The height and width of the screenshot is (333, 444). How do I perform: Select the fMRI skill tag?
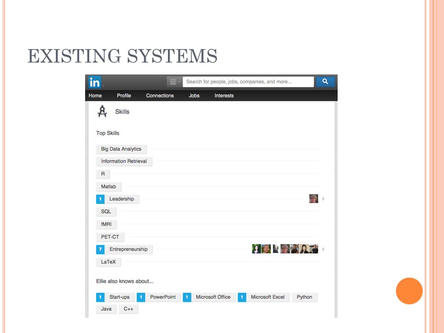[x=106, y=224]
